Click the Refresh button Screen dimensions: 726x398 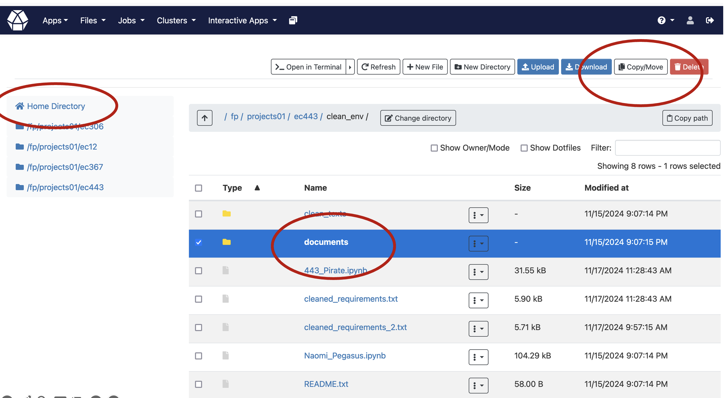378,67
